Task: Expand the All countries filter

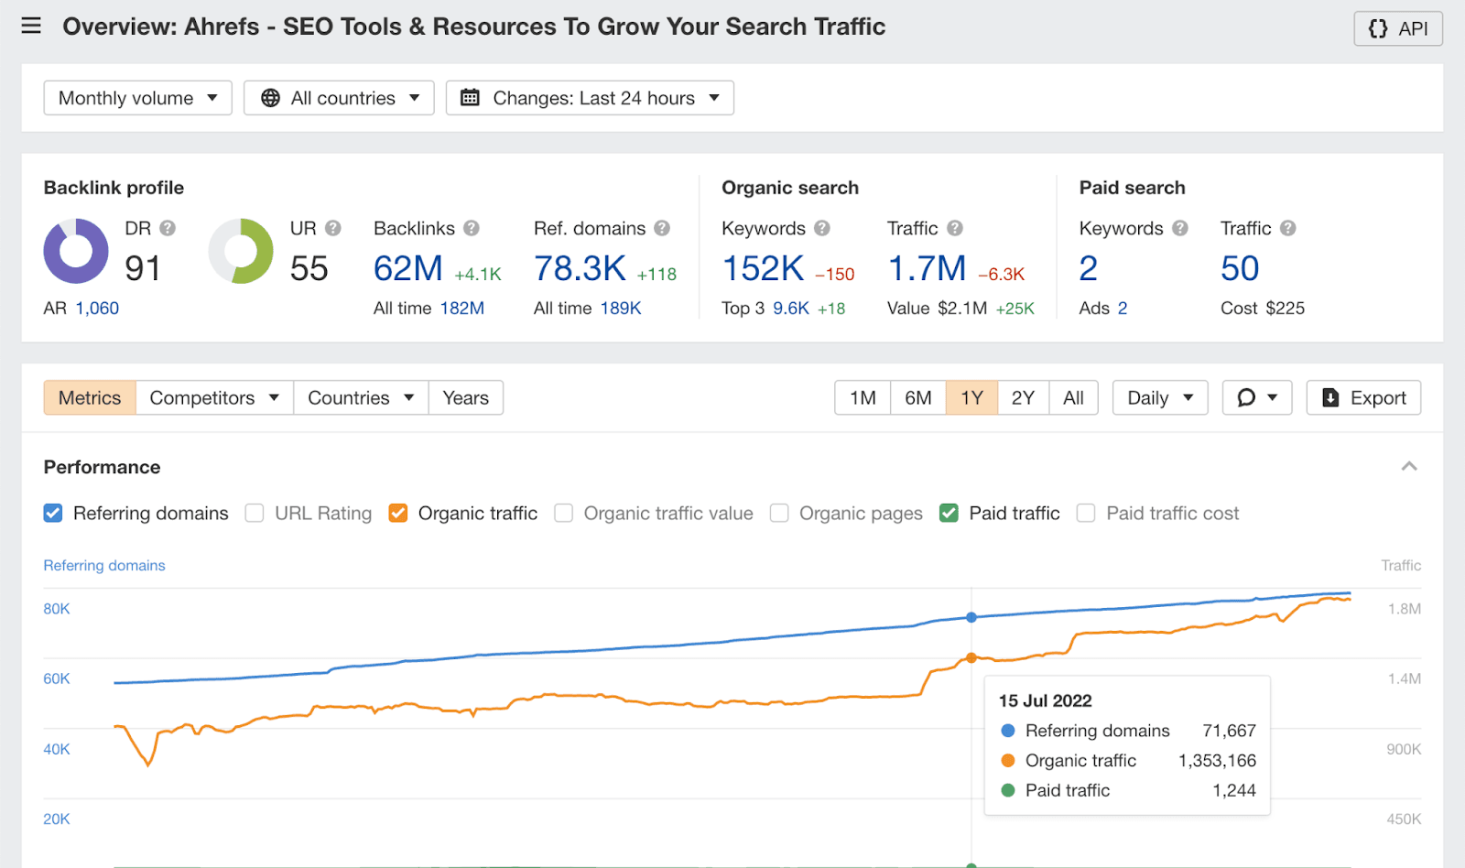Action: 339,98
